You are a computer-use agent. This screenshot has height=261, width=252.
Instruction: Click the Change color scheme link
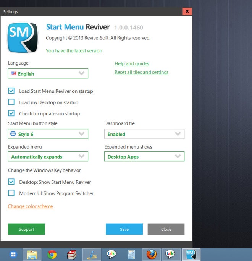click(x=31, y=206)
